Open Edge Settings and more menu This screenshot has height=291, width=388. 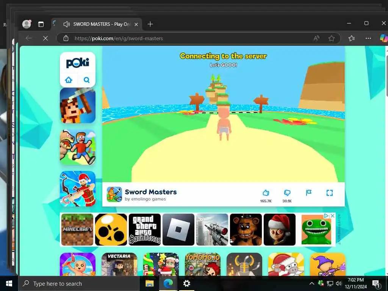click(x=368, y=38)
